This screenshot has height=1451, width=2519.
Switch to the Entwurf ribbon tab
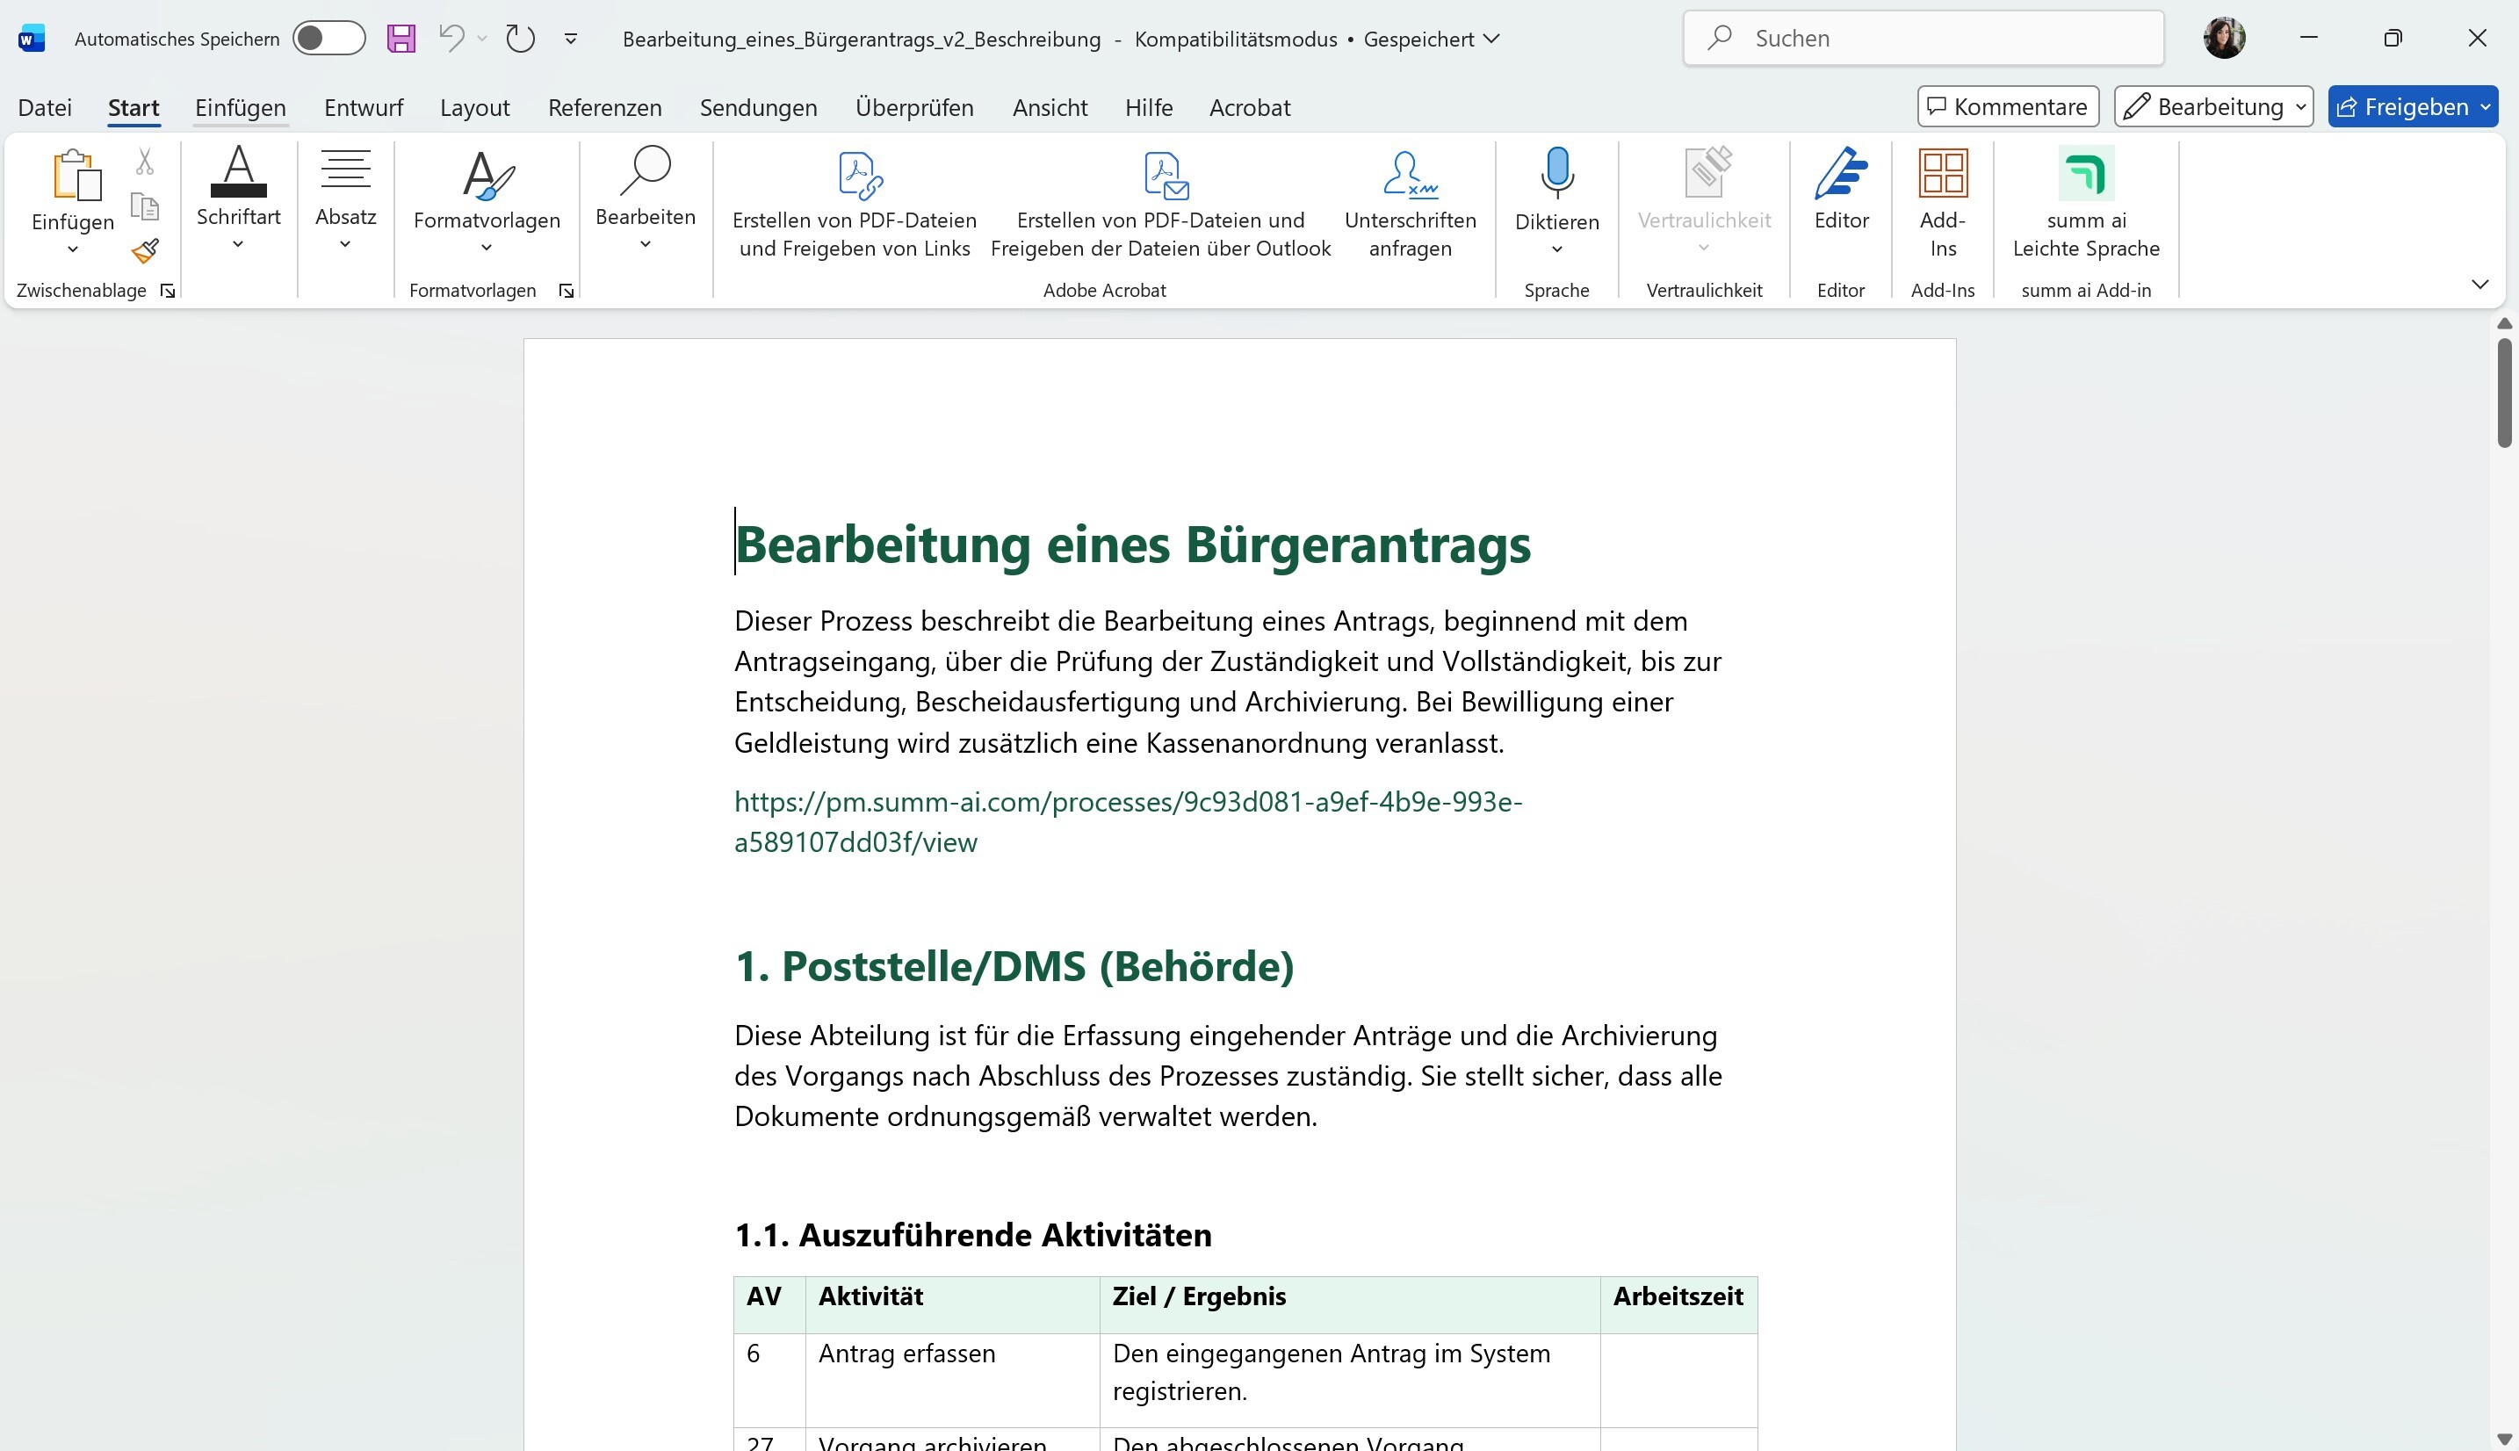[364, 106]
